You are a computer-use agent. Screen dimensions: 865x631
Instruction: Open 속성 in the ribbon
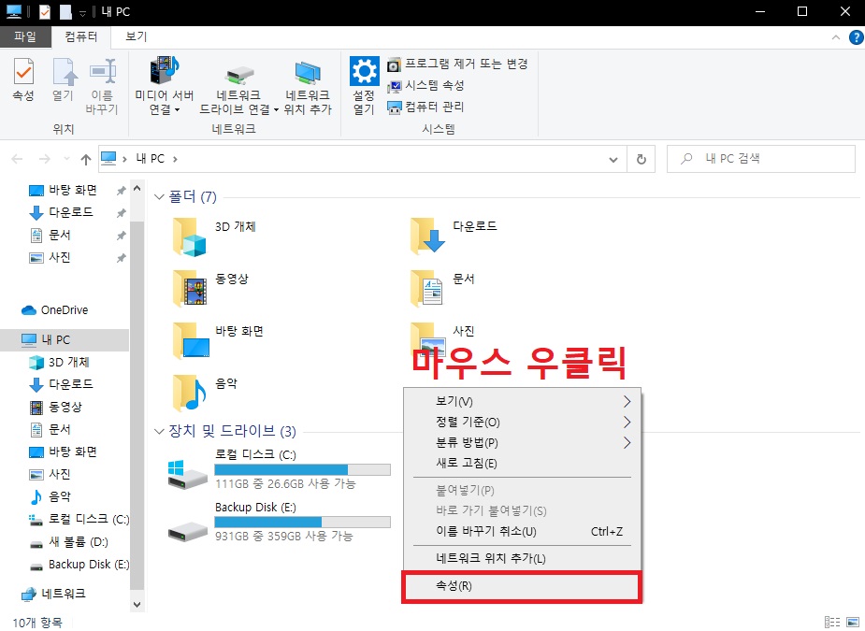23,80
